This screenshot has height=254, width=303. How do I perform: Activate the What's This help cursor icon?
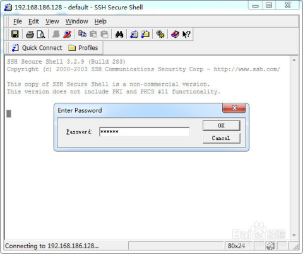(x=186, y=34)
